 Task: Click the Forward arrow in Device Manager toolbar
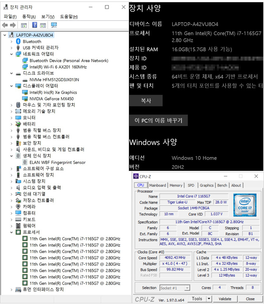[x=13, y=25]
